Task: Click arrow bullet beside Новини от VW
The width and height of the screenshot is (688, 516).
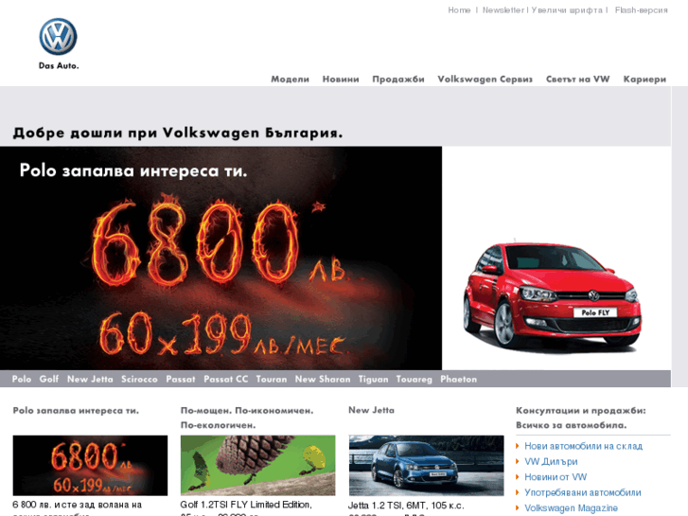Action: (x=518, y=477)
